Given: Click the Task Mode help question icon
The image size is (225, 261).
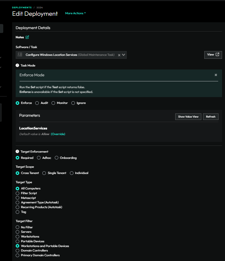Looking at the screenshot, I should [17, 65].
